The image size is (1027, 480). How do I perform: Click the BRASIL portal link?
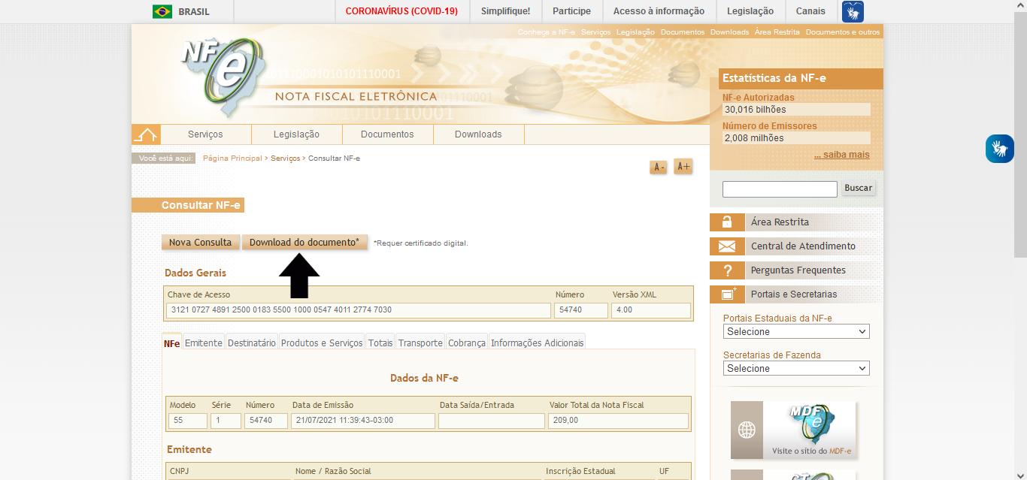pyautogui.click(x=194, y=11)
